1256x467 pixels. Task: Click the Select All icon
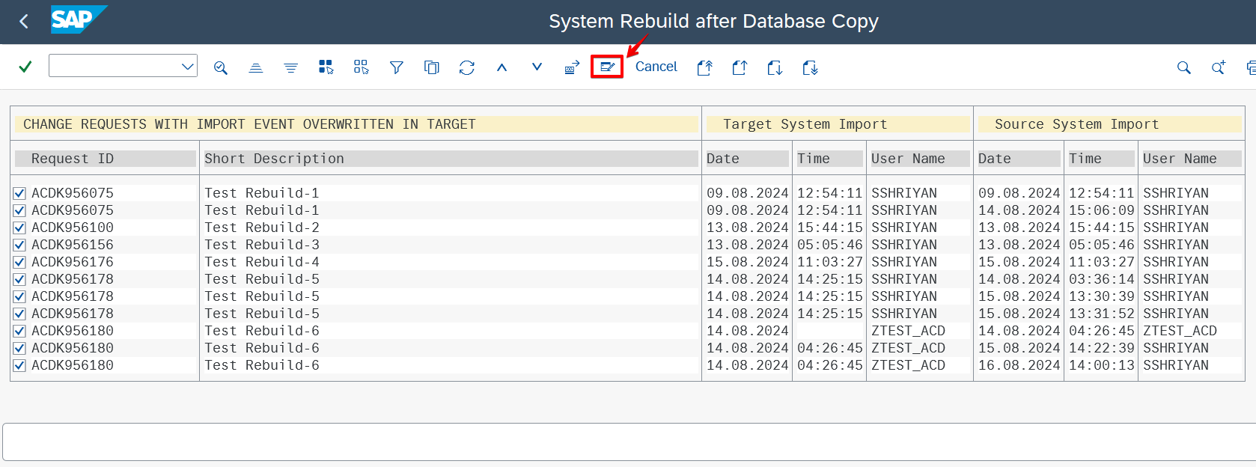(x=326, y=67)
